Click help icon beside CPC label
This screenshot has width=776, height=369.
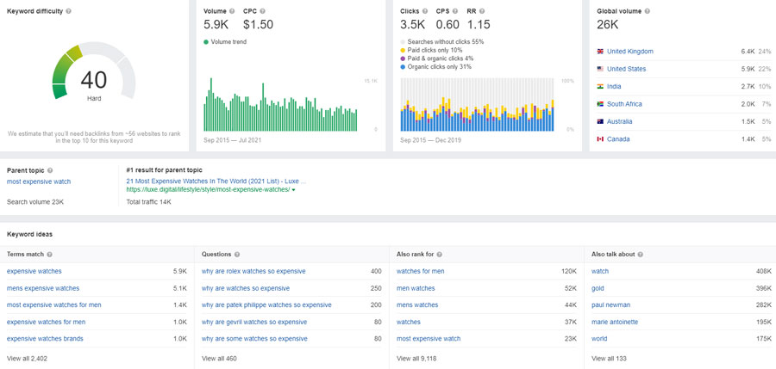262,11
